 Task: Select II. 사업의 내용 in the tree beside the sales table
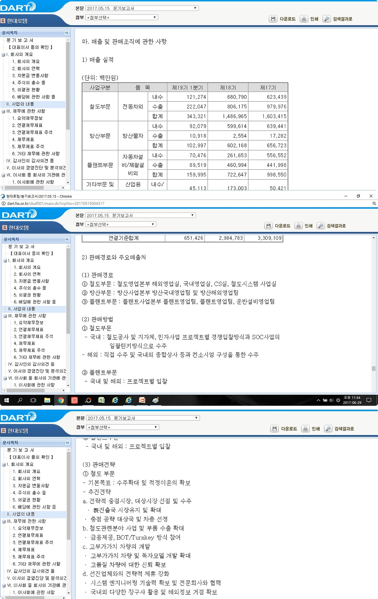tap(20, 104)
